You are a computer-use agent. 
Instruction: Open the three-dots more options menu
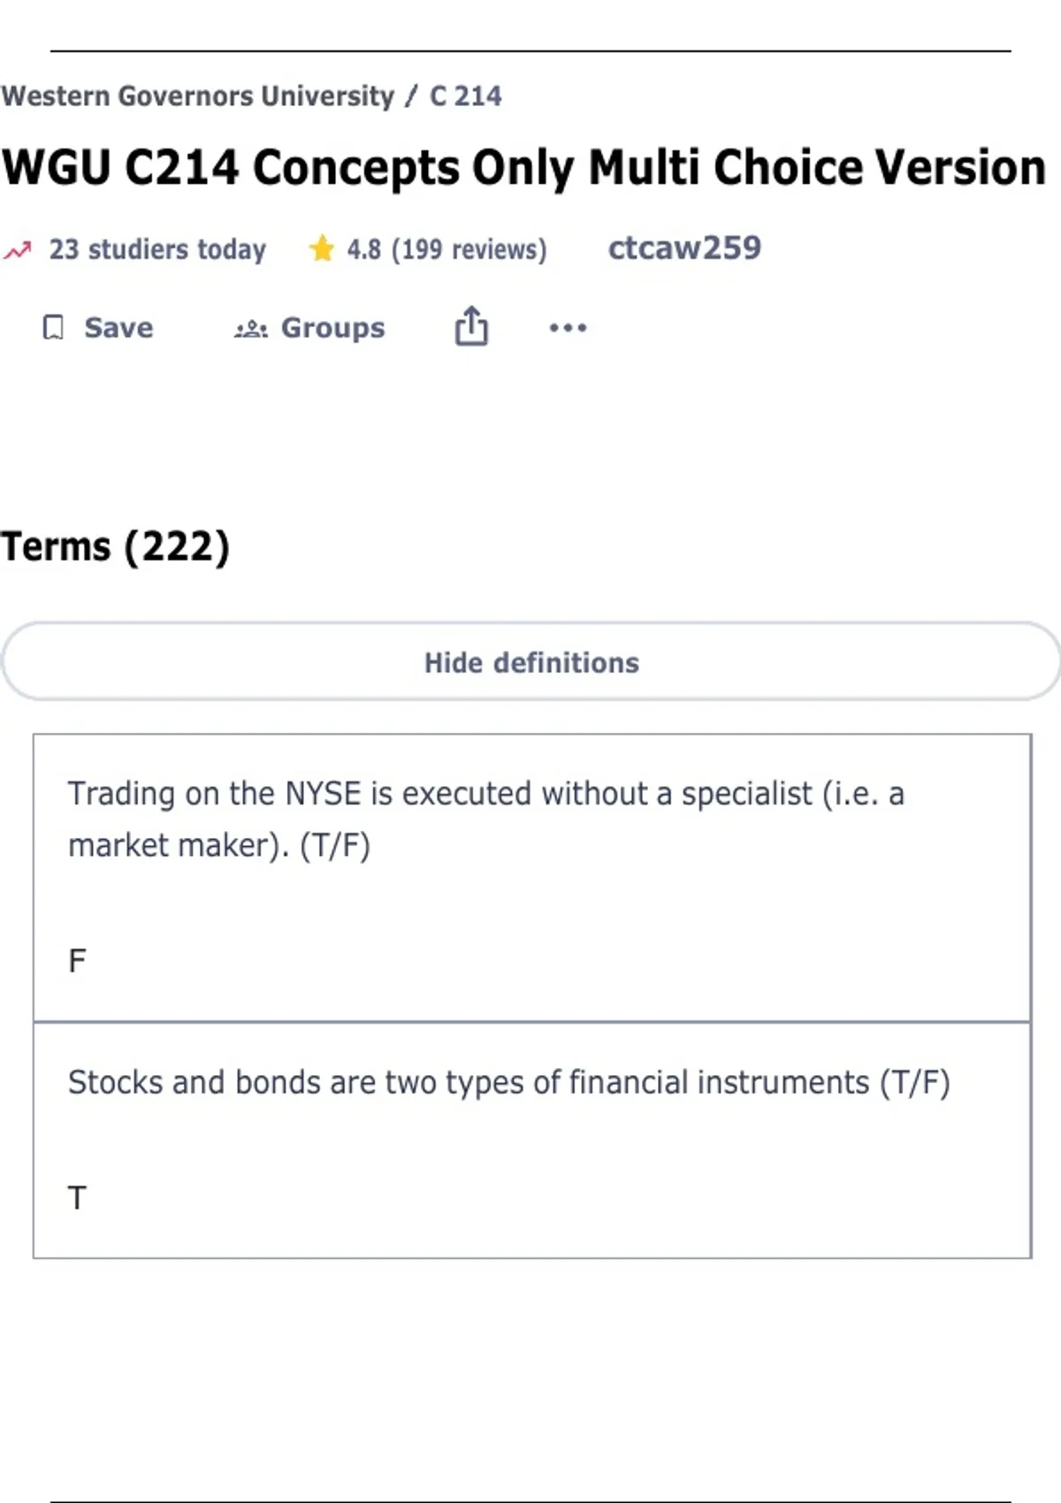568,328
